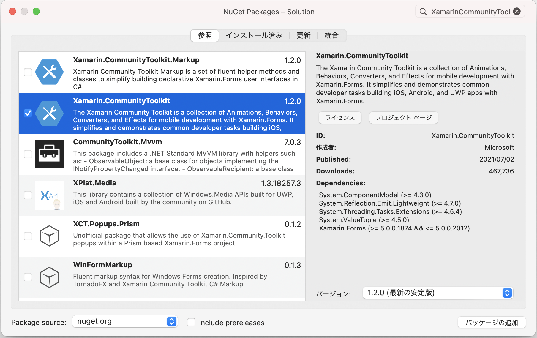This screenshot has width=537, height=338.
Task: Check the XPlat.Media checkbox
Action: 28,195
